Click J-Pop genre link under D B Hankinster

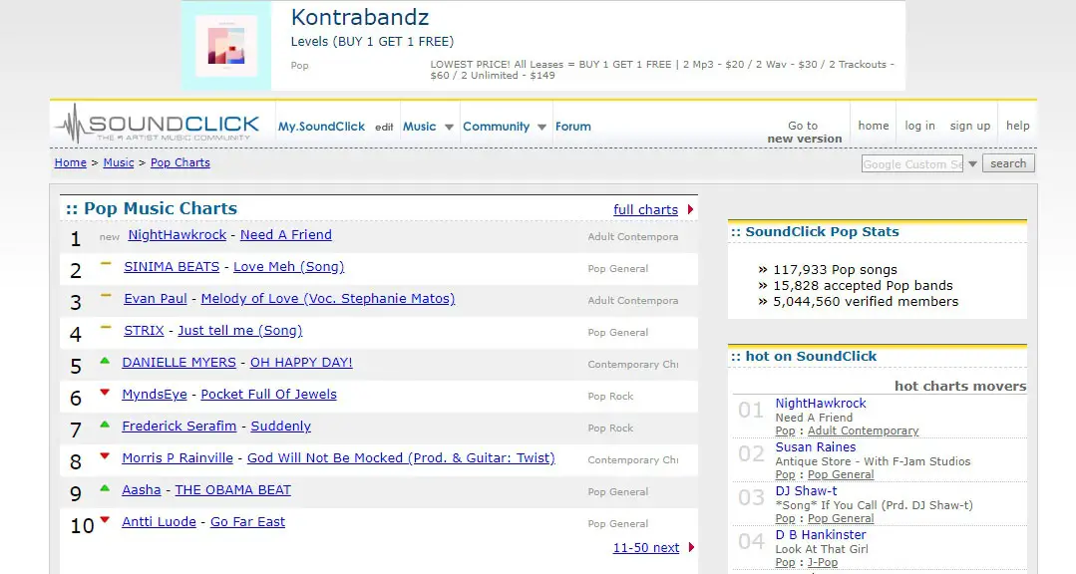pyautogui.click(x=823, y=562)
